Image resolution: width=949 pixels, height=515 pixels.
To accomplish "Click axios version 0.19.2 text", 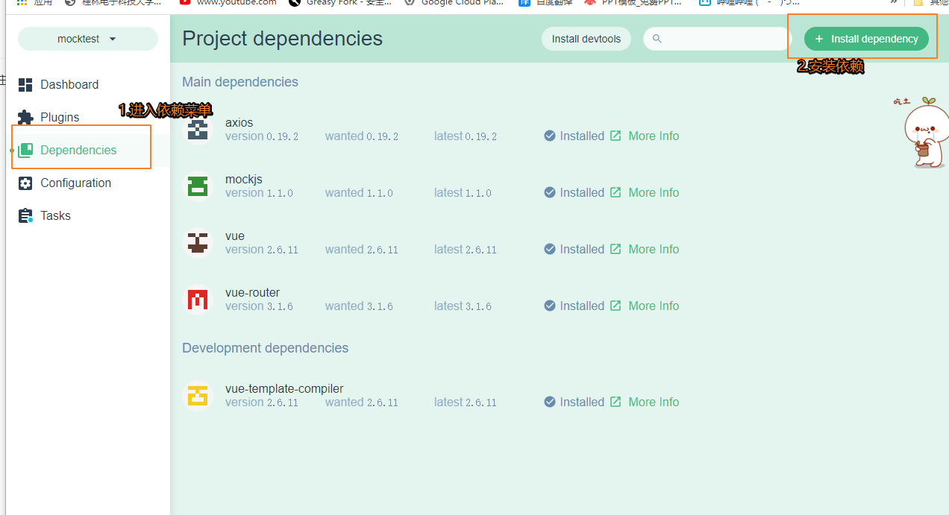I will pos(262,136).
